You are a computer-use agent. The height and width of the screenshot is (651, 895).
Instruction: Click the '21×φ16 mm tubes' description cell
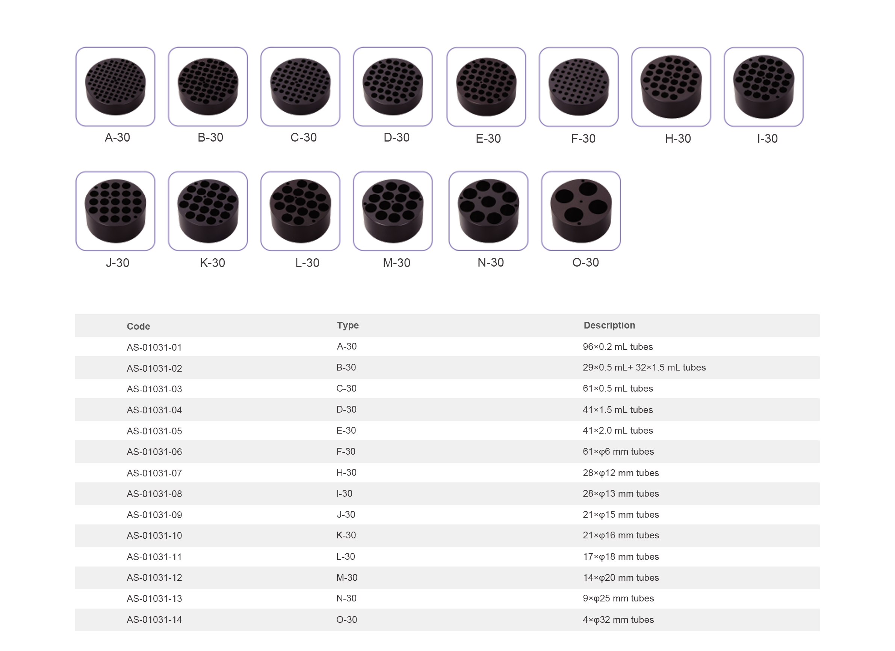click(621, 535)
